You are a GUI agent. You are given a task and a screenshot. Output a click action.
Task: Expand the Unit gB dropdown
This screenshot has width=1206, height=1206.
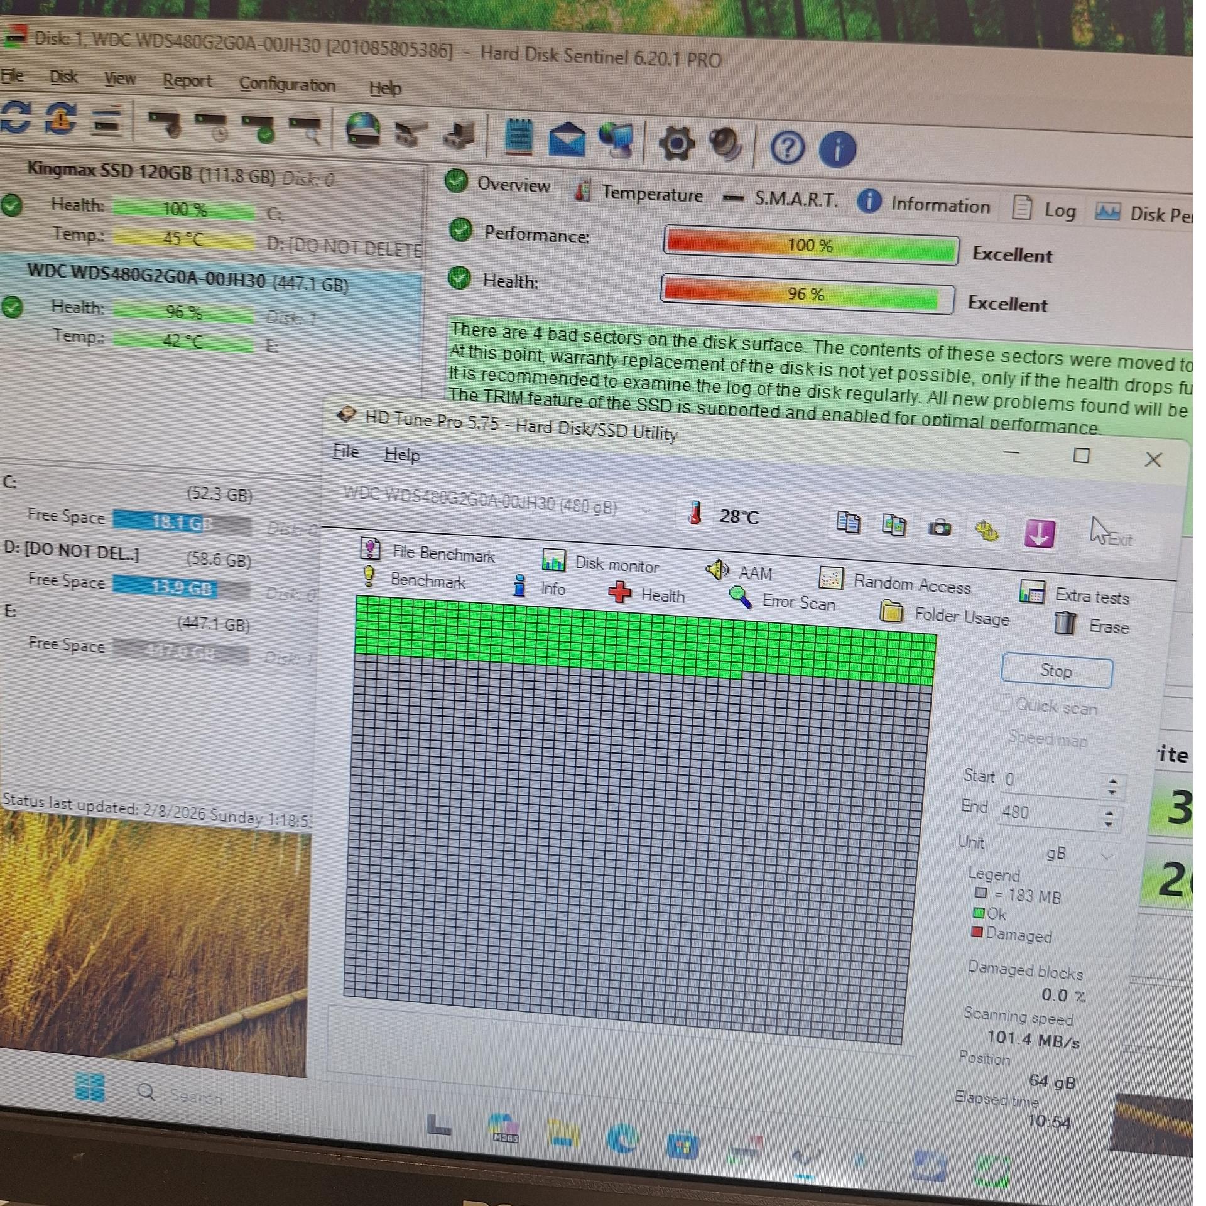point(1107,856)
